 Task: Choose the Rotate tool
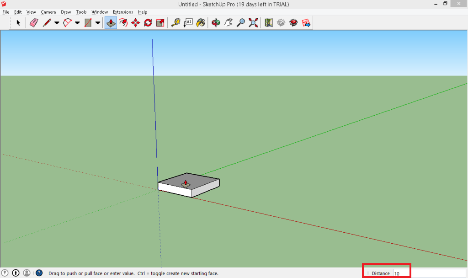(147, 22)
